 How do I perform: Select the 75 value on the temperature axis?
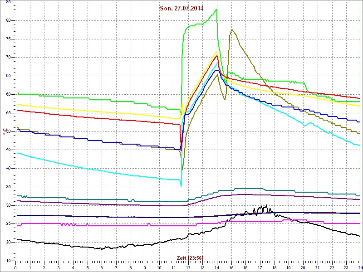[x=8, y=39]
